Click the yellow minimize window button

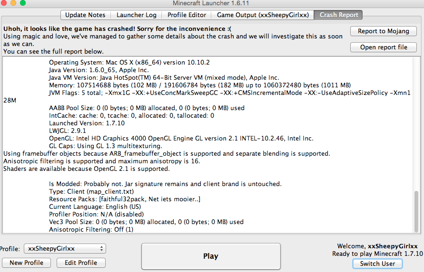click(13, 3)
